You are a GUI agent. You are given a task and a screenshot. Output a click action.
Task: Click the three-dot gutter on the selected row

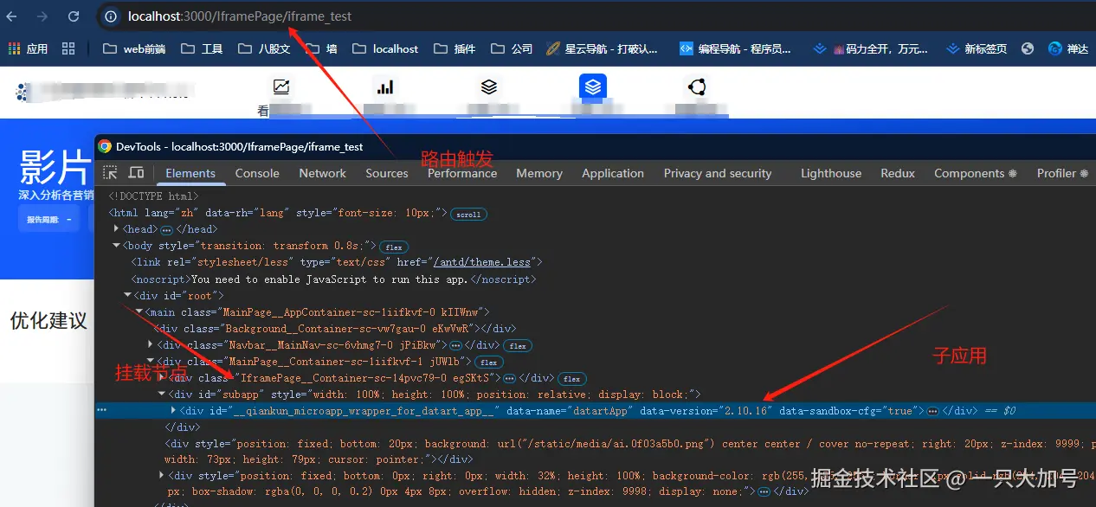pyautogui.click(x=102, y=411)
